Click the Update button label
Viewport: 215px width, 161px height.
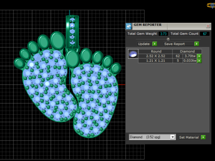pyautogui.click(x=144, y=44)
